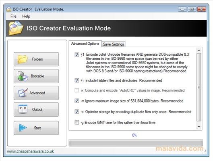Close the ISO Creator window
Viewport: 213px width, 161px height.
point(202,9)
